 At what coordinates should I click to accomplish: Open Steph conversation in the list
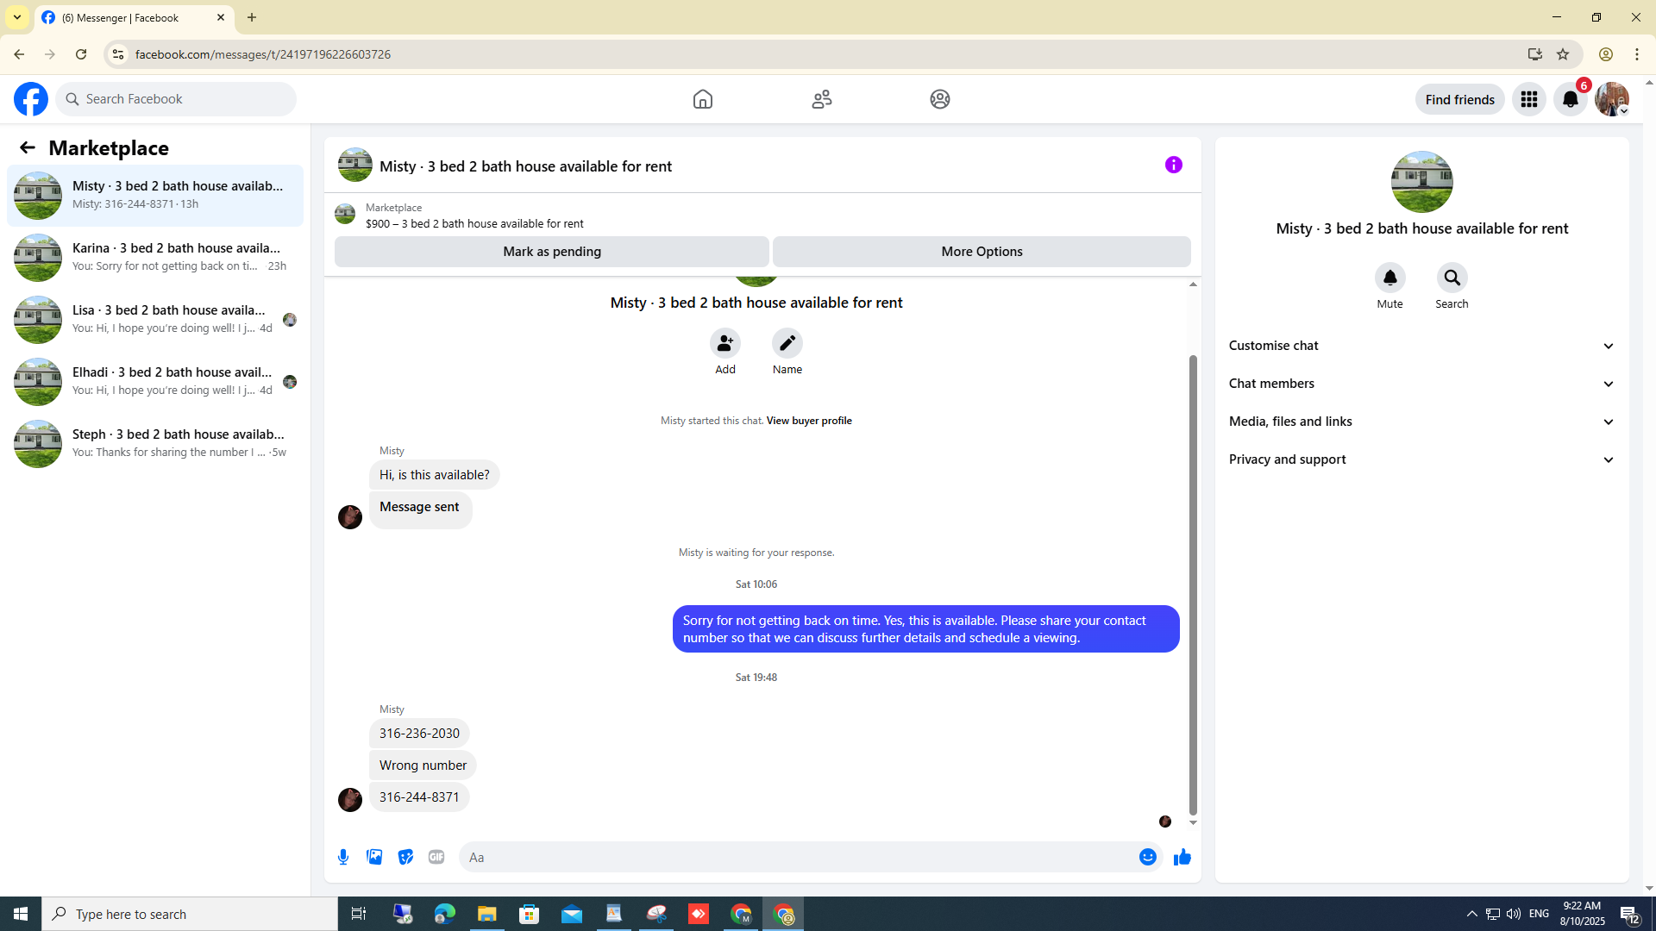point(155,444)
